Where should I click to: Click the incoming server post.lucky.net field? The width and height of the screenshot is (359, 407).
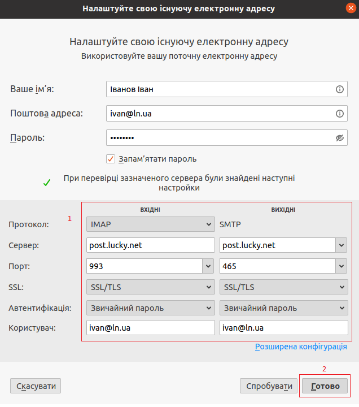pyautogui.click(x=151, y=245)
